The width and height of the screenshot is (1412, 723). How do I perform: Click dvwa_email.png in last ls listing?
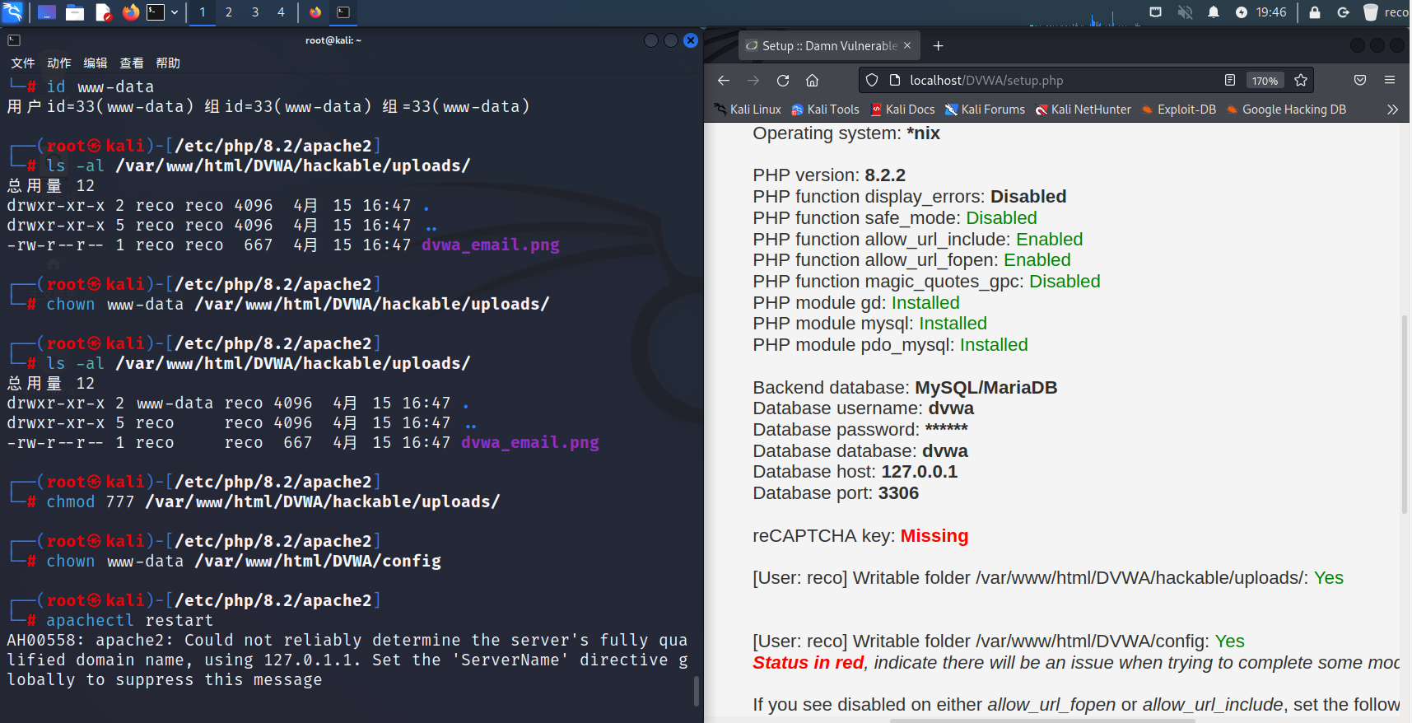click(x=530, y=443)
